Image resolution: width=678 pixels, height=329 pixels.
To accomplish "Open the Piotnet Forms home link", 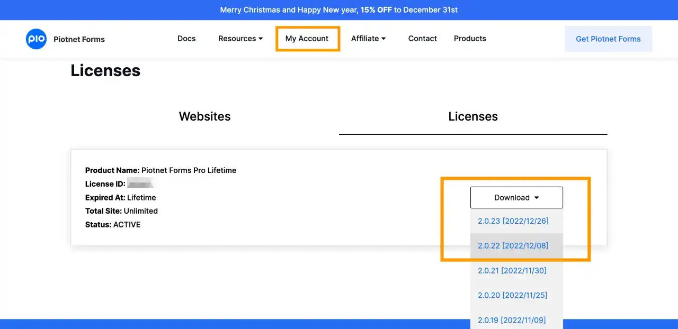I will click(x=79, y=39).
